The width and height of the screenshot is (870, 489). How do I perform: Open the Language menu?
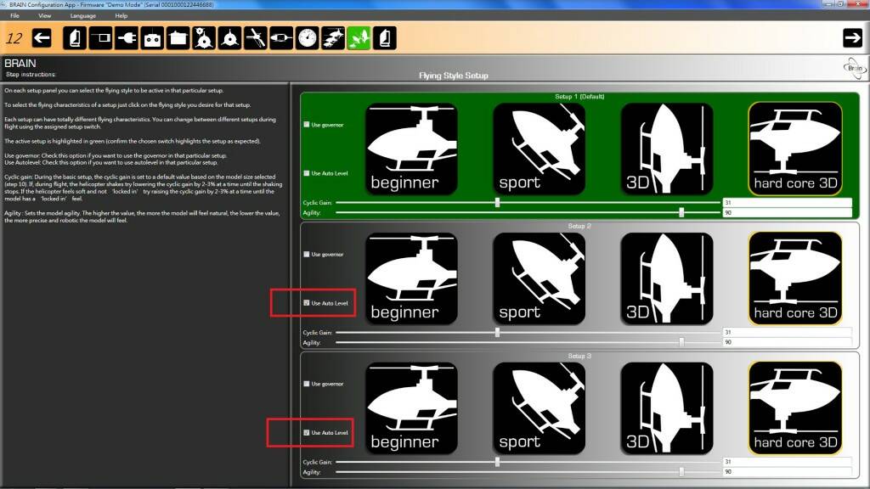(83, 15)
